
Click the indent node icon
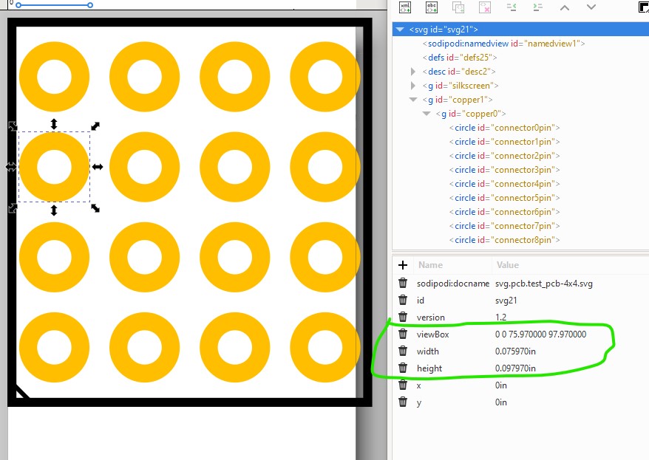click(x=537, y=7)
